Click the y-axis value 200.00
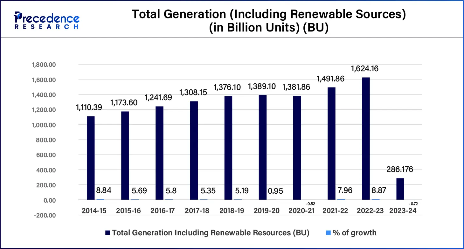This screenshot has width=464, height=249. [46, 185]
